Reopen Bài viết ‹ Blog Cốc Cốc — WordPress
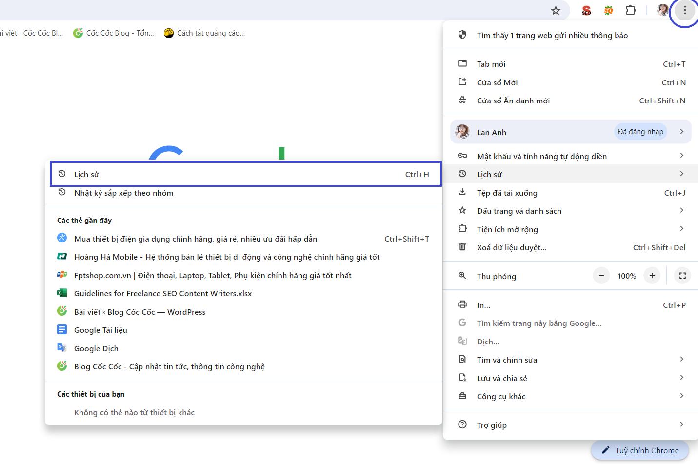 243,312
